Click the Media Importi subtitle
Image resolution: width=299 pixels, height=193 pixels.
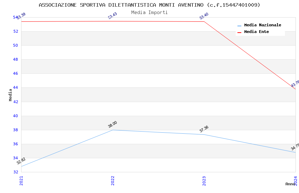149,13
